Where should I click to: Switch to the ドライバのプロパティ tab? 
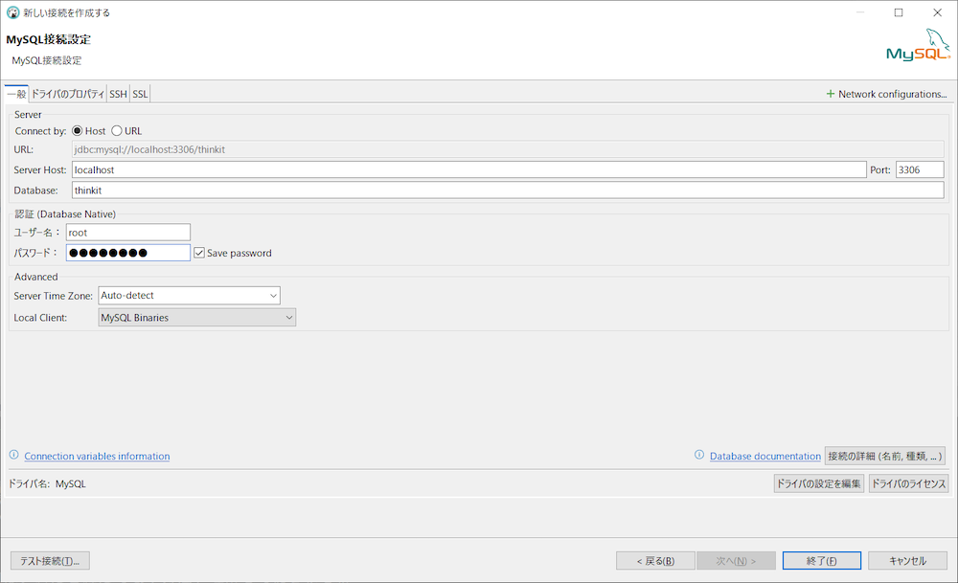(x=68, y=94)
